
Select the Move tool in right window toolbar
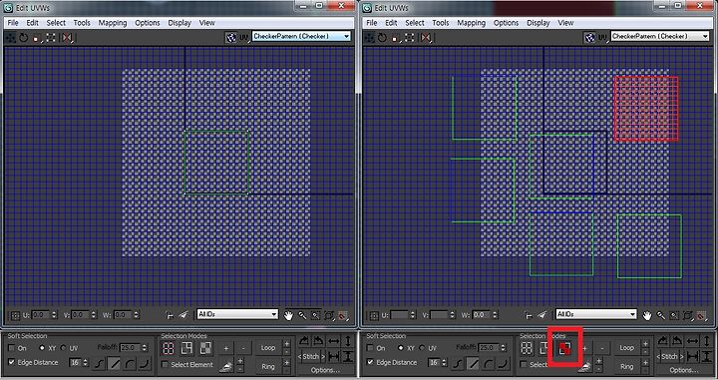[369, 38]
